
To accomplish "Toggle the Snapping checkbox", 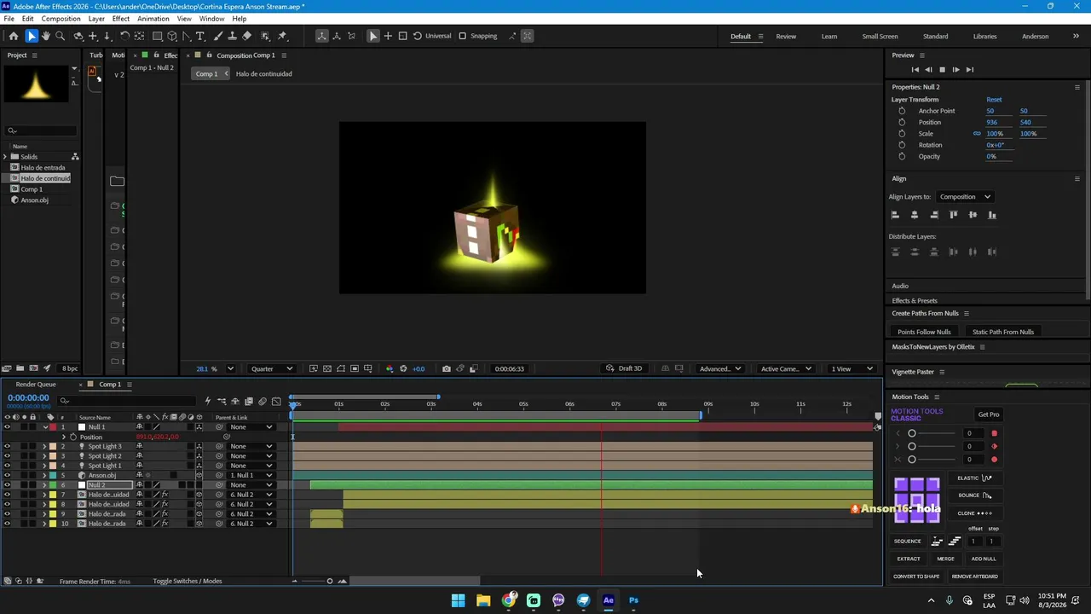I will tap(463, 36).
